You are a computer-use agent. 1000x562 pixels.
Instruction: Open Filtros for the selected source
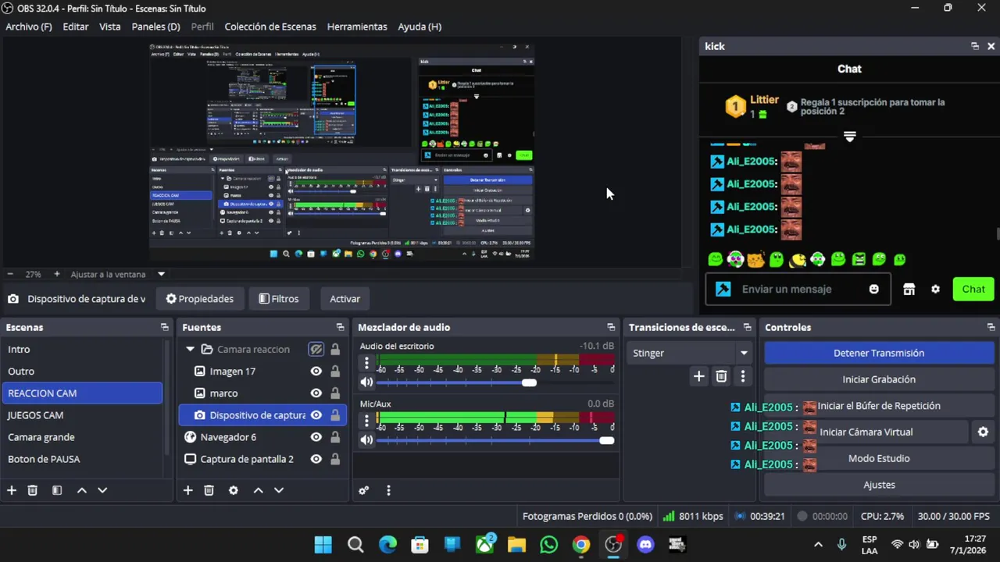279,299
